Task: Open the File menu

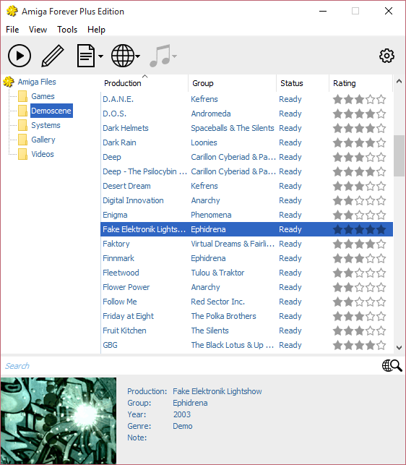Action: coord(12,30)
